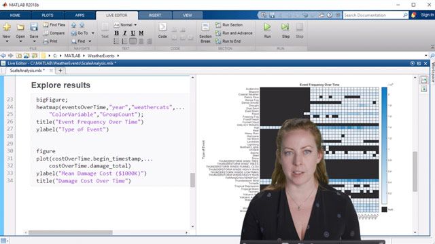The image size is (435, 244).
Task: Click the Step button
Action: (x=285, y=30)
